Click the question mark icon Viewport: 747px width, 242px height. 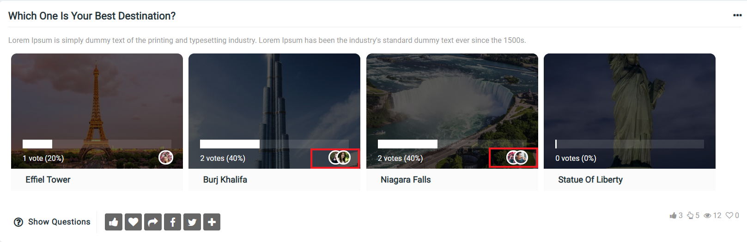[x=18, y=222]
